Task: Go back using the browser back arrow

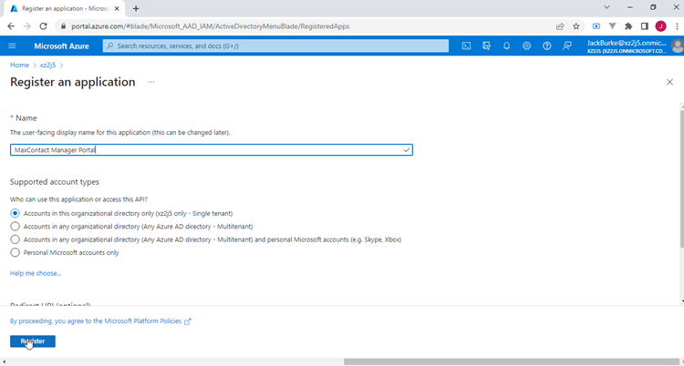Action: pyautogui.click(x=11, y=26)
